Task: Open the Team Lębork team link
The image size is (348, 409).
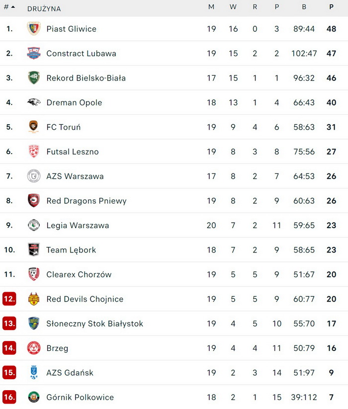Action: click(71, 250)
